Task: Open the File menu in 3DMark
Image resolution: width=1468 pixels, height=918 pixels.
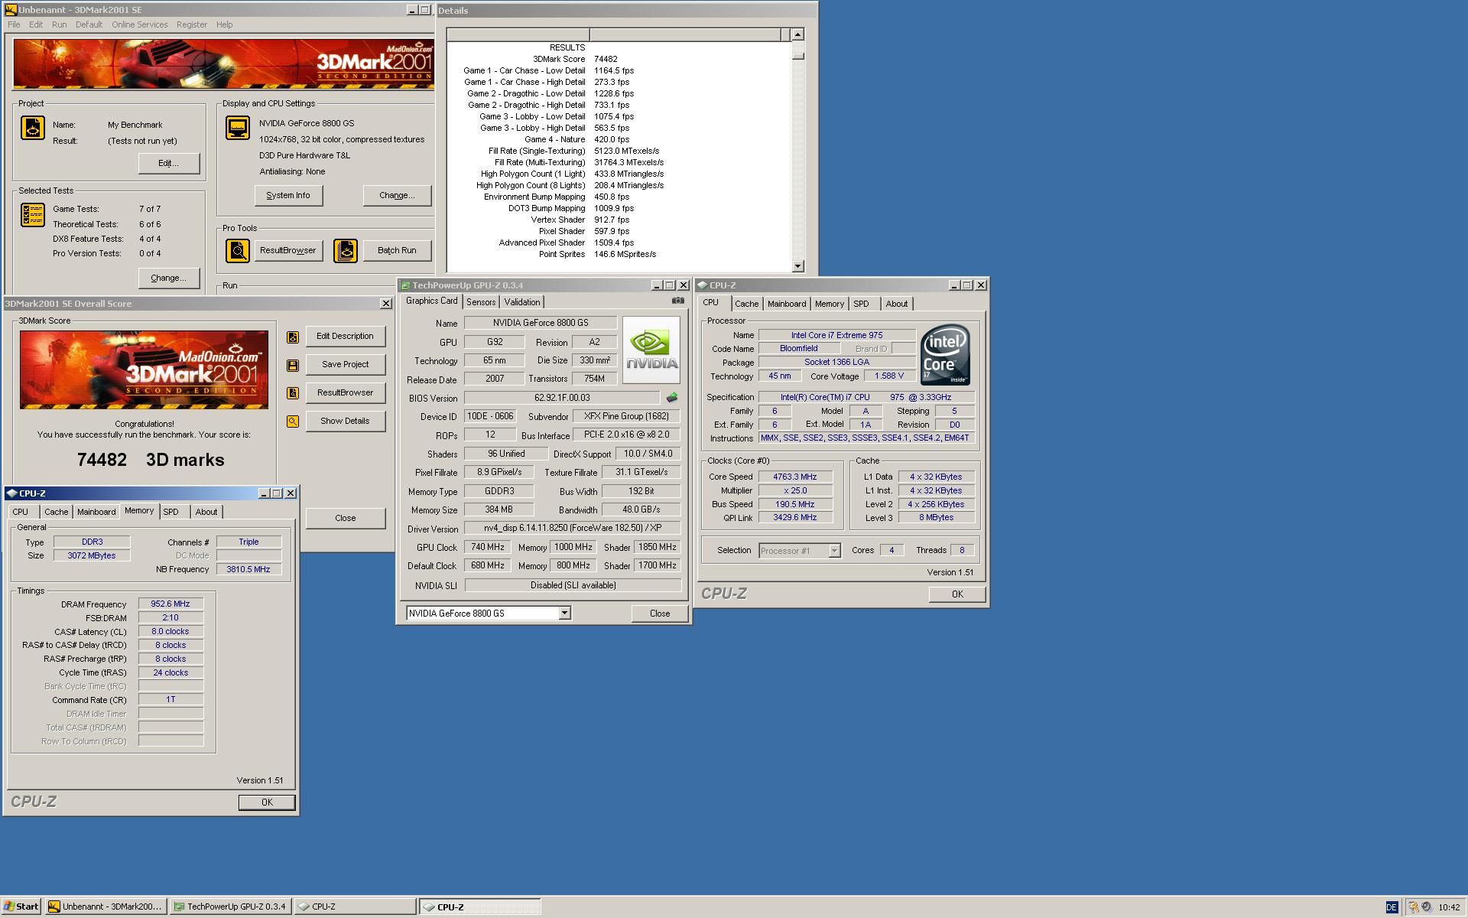Action: 14,24
